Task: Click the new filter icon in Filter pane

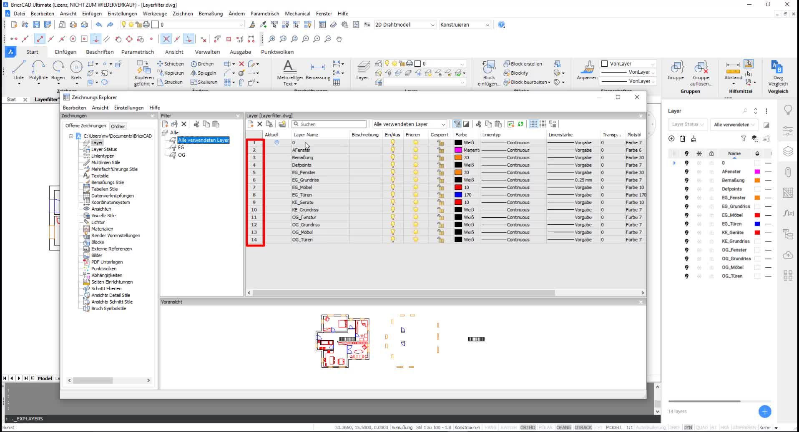Action: tap(165, 124)
